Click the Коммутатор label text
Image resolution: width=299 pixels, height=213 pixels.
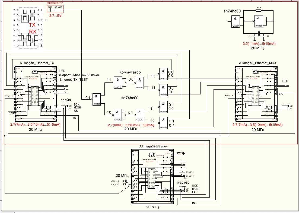click(x=130, y=72)
